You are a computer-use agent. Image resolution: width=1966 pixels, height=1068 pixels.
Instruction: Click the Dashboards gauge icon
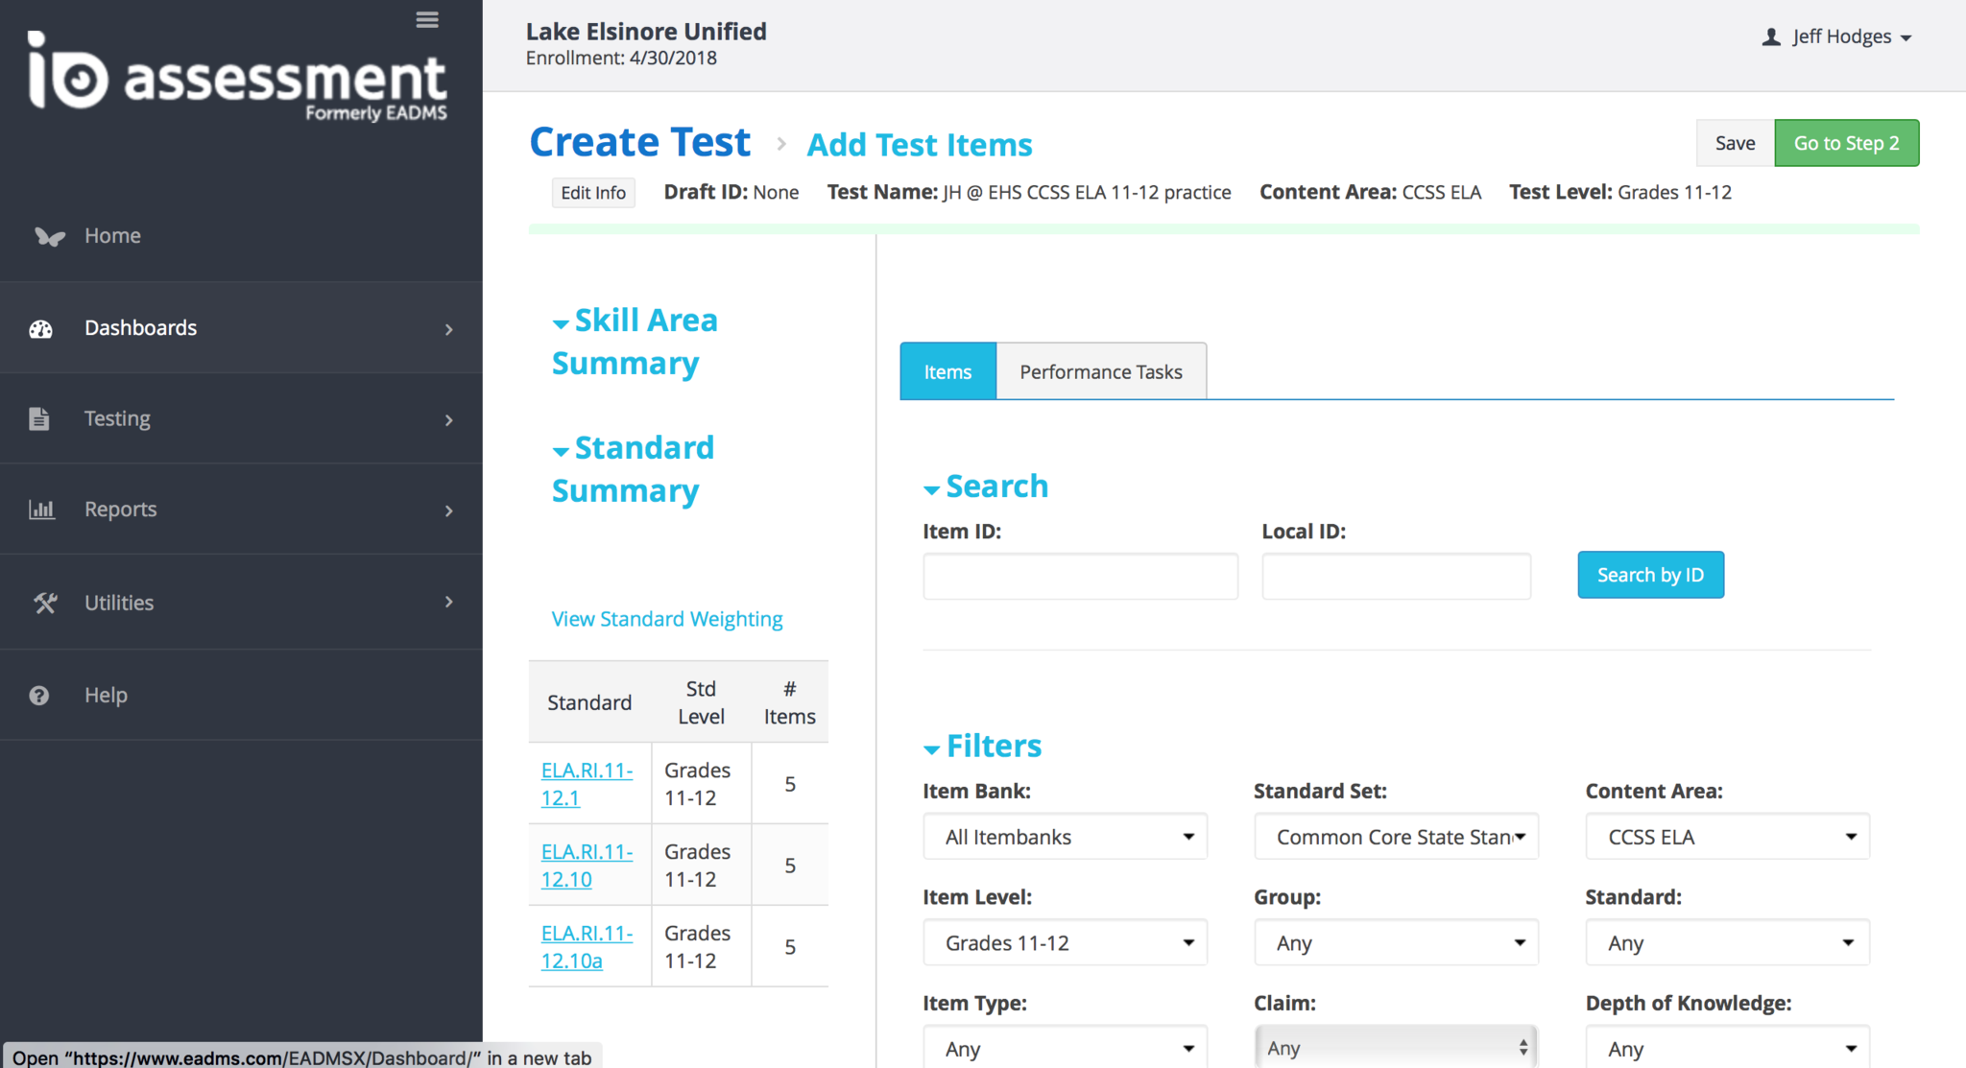[40, 329]
